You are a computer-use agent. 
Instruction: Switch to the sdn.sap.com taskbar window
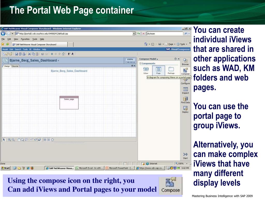coord(150,168)
